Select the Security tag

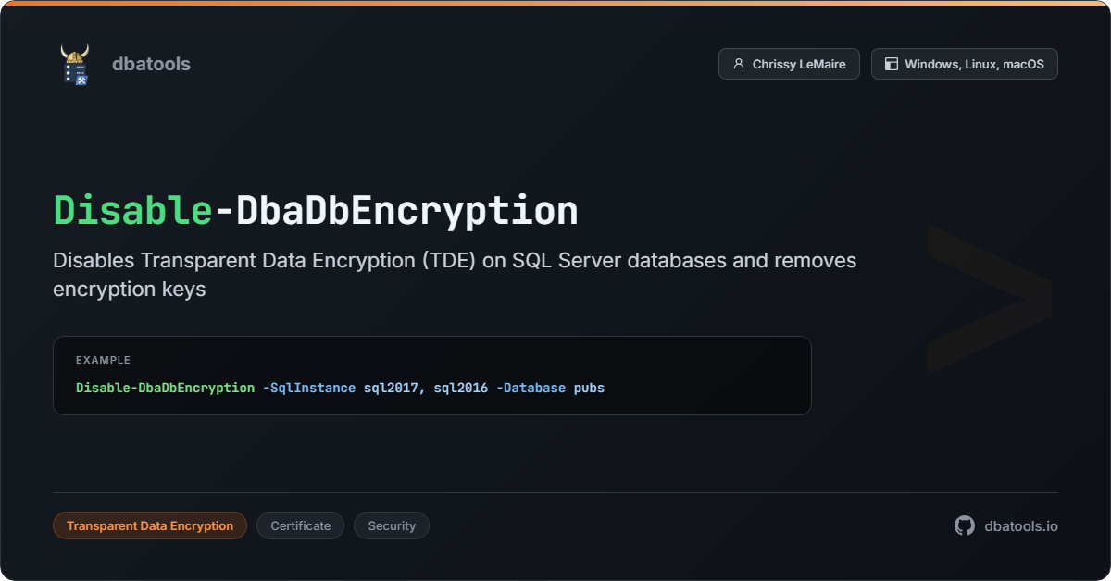pyautogui.click(x=392, y=525)
